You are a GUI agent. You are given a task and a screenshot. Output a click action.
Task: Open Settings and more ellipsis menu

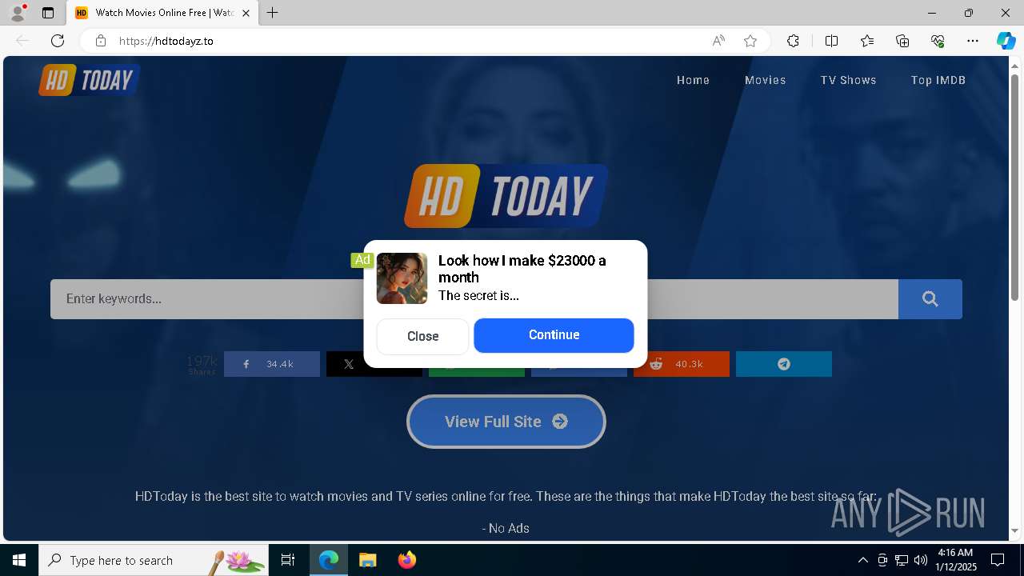pos(973,41)
